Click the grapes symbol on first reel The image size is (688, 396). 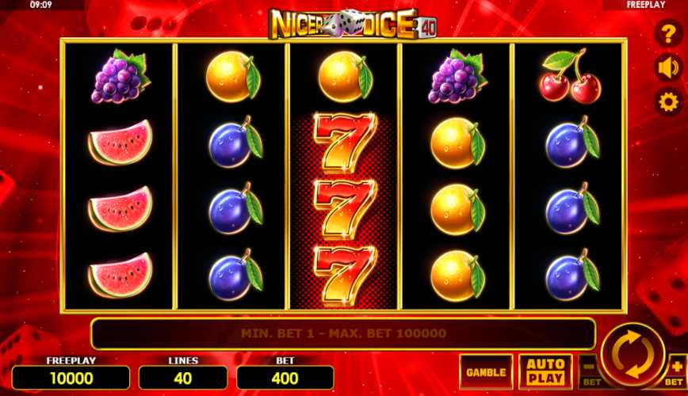coord(120,76)
